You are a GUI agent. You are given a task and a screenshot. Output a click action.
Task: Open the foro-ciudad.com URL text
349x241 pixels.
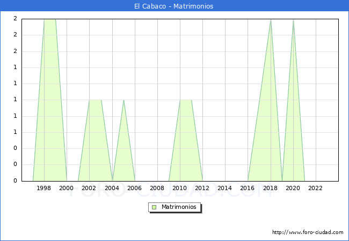pyautogui.click(x=308, y=232)
